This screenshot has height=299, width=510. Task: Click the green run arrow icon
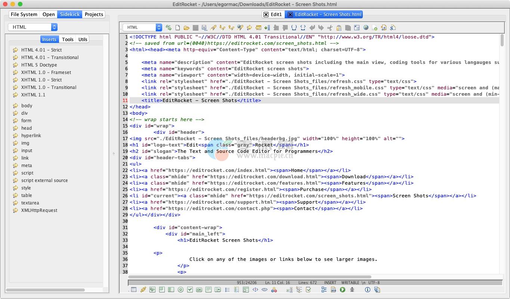[343, 290]
